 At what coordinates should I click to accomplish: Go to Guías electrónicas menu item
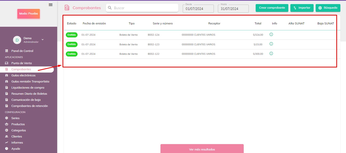click(x=23, y=75)
